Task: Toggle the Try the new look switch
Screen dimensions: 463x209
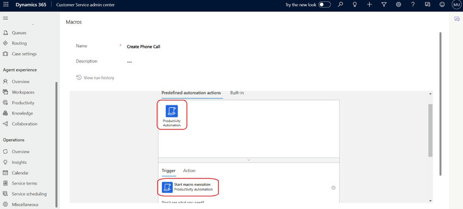Action: coord(325,5)
